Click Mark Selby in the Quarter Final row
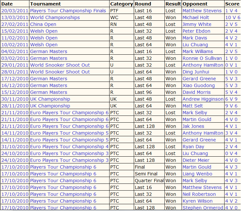Viewport: 242px width, 211px height. [x=195, y=181]
